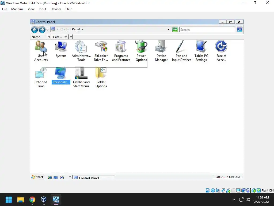274x206 pixels.
Task: Open the Name column dropdown arrow
Action: 49,37
